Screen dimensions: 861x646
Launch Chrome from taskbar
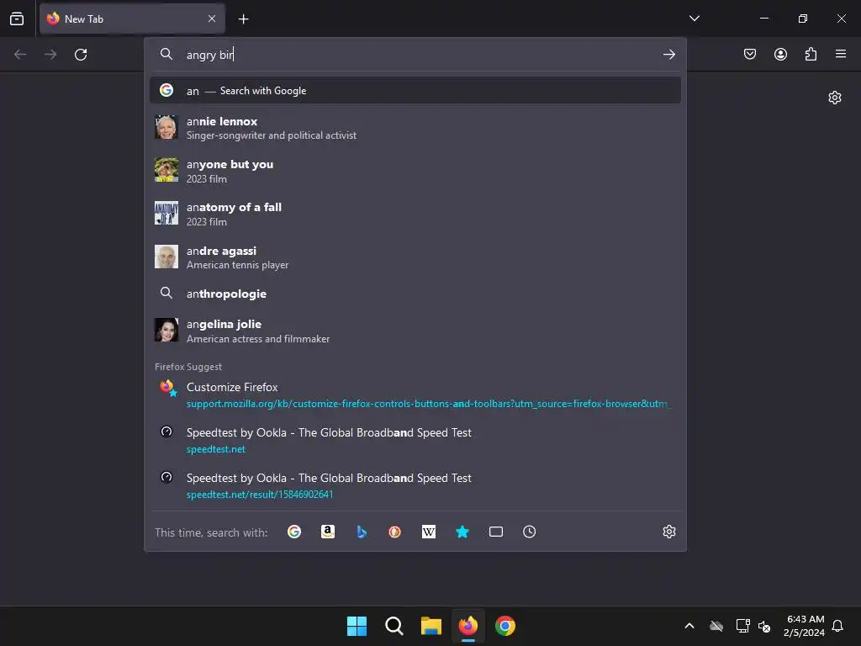pos(505,626)
